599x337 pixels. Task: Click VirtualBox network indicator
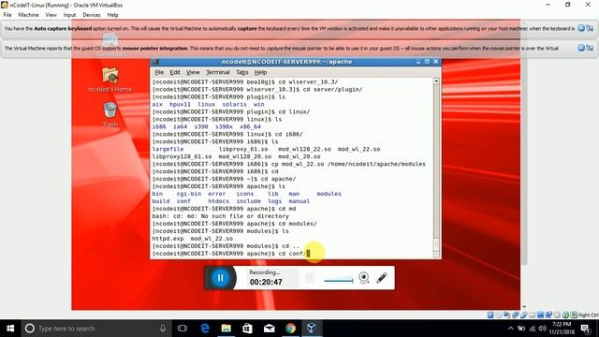(515, 315)
